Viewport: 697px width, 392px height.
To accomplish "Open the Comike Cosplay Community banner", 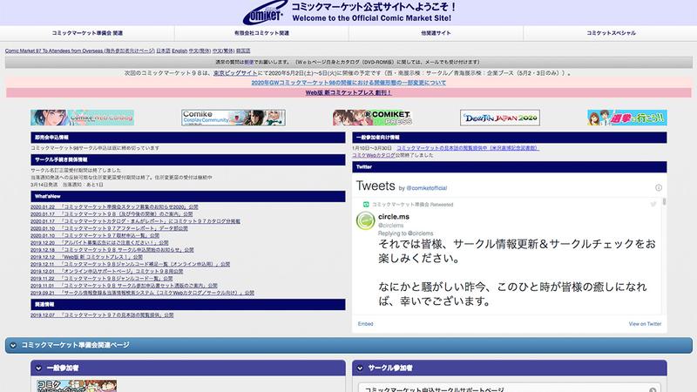I will click(233, 118).
